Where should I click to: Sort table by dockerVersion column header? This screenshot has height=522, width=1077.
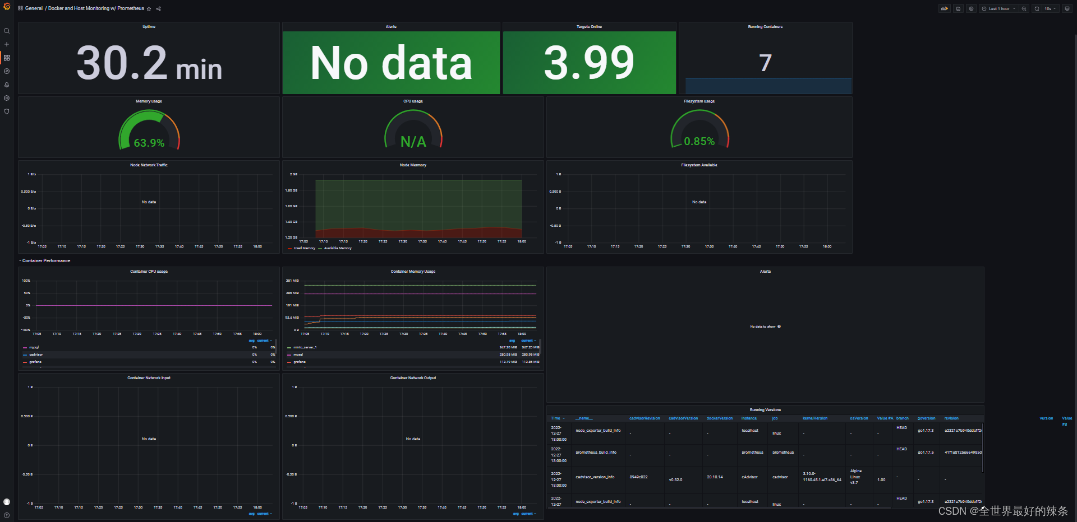point(720,418)
